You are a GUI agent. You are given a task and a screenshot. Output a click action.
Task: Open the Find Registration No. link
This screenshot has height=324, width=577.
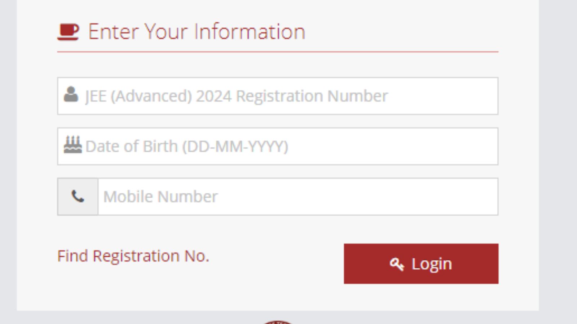[x=133, y=256]
